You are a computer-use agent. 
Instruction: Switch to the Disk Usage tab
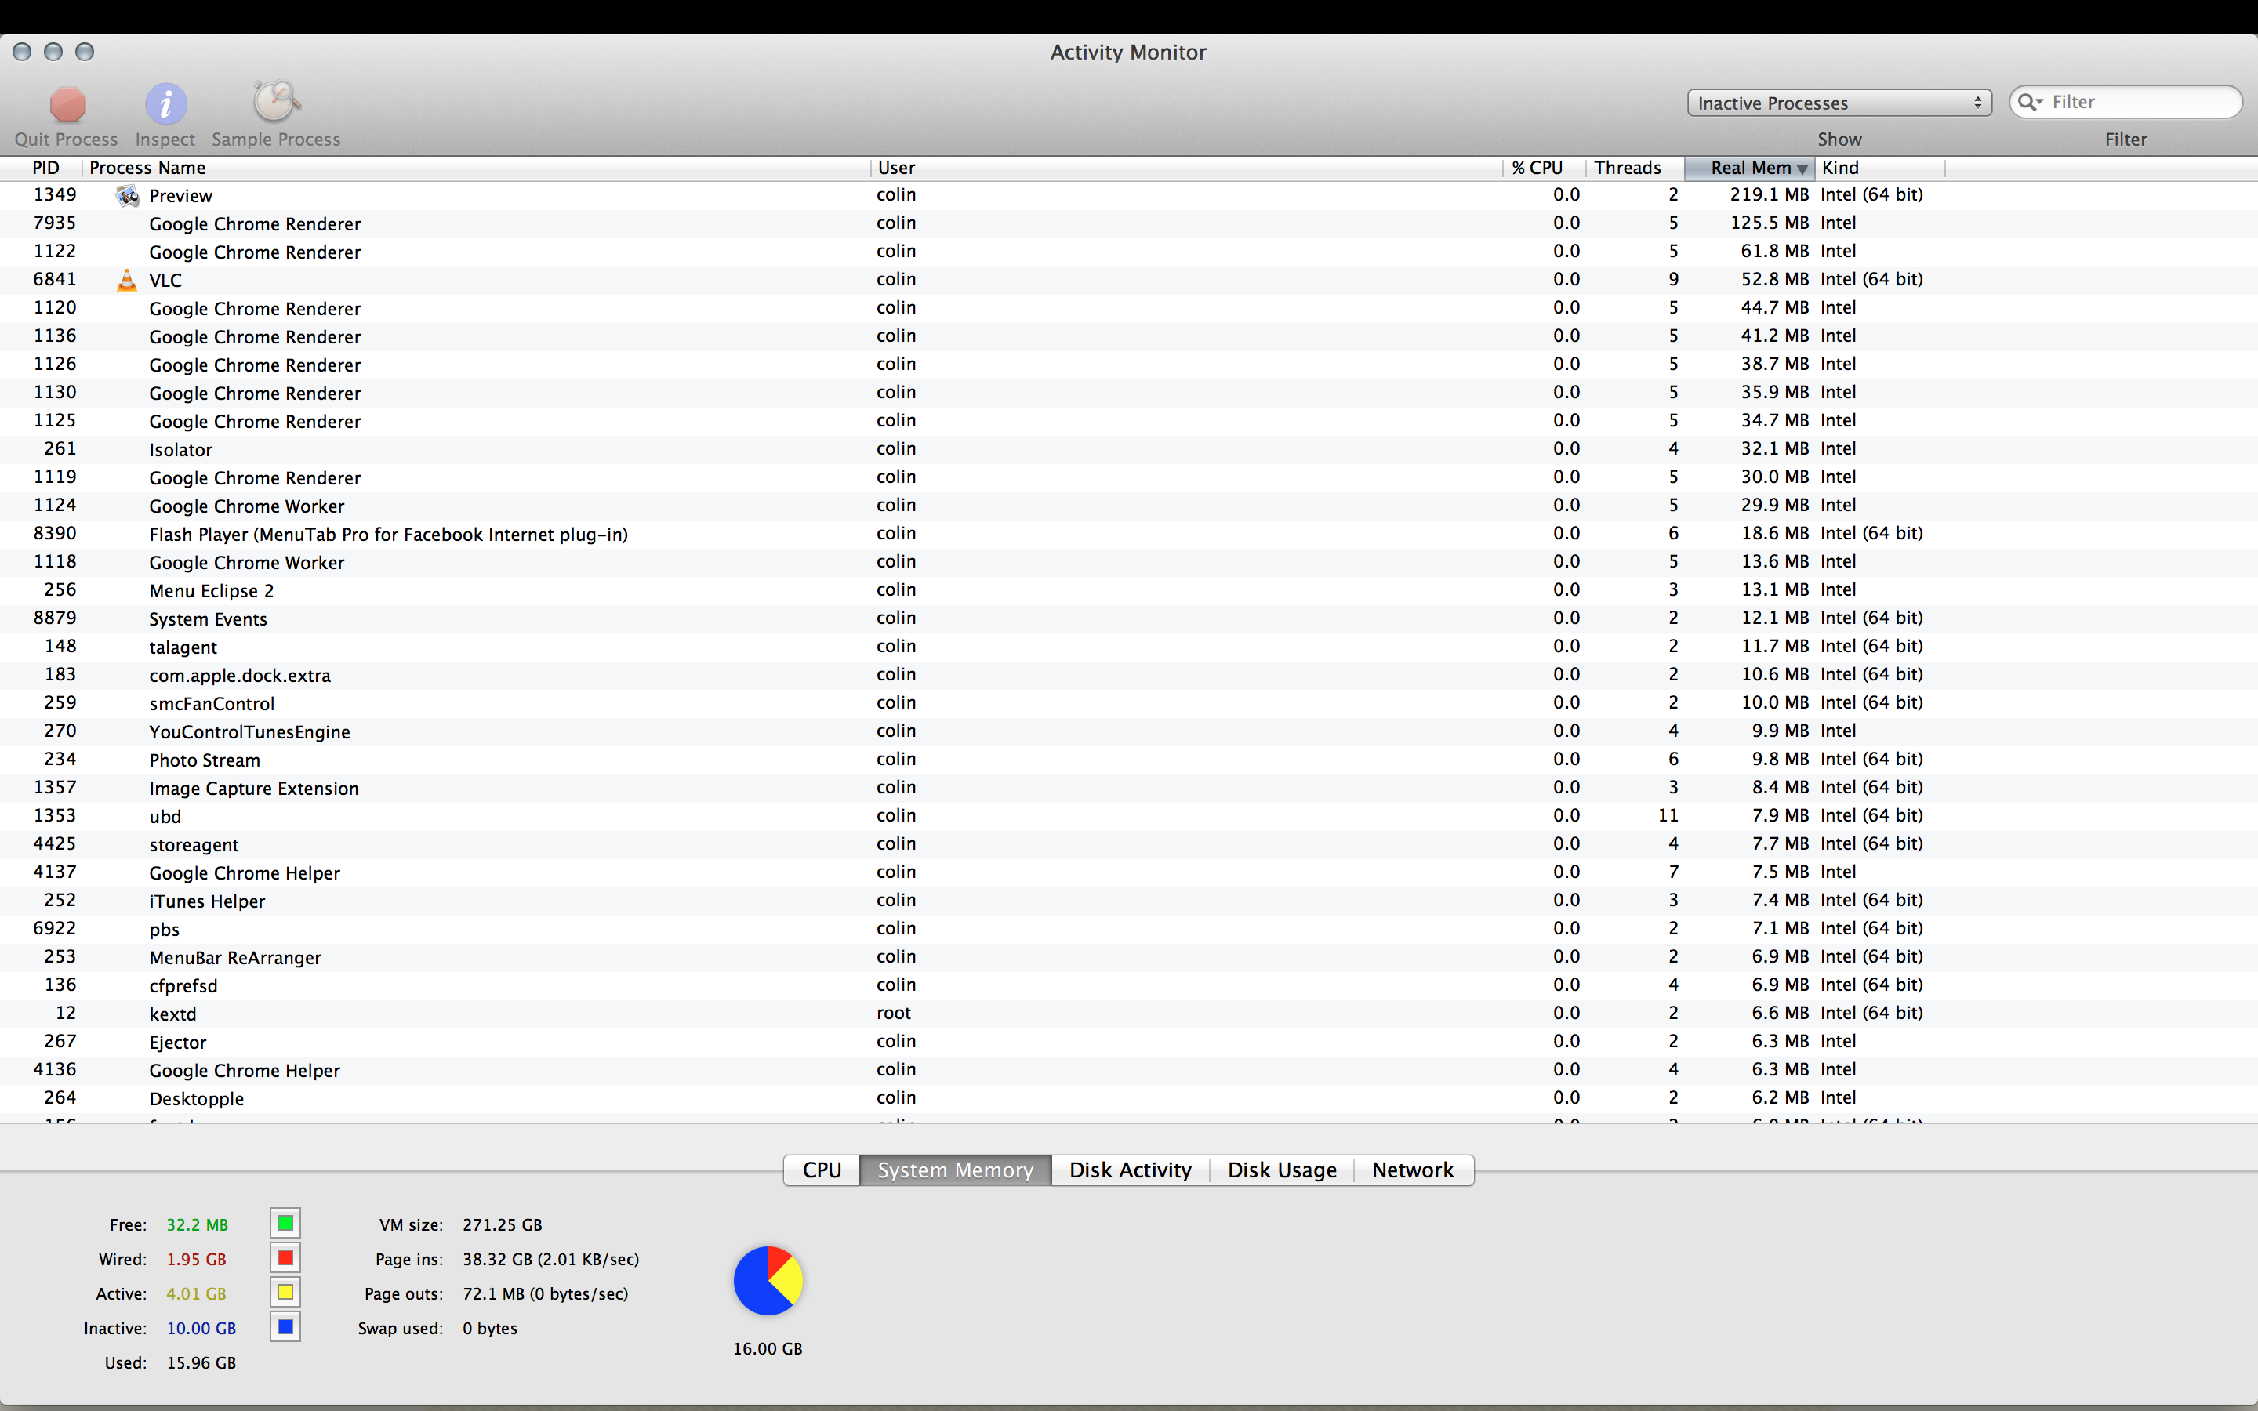pyautogui.click(x=1282, y=1170)
